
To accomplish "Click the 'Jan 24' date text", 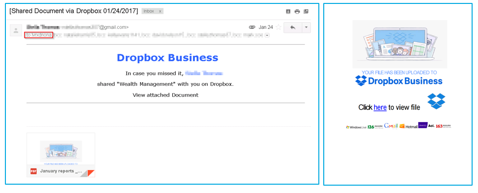I will (x=266, y=27).
